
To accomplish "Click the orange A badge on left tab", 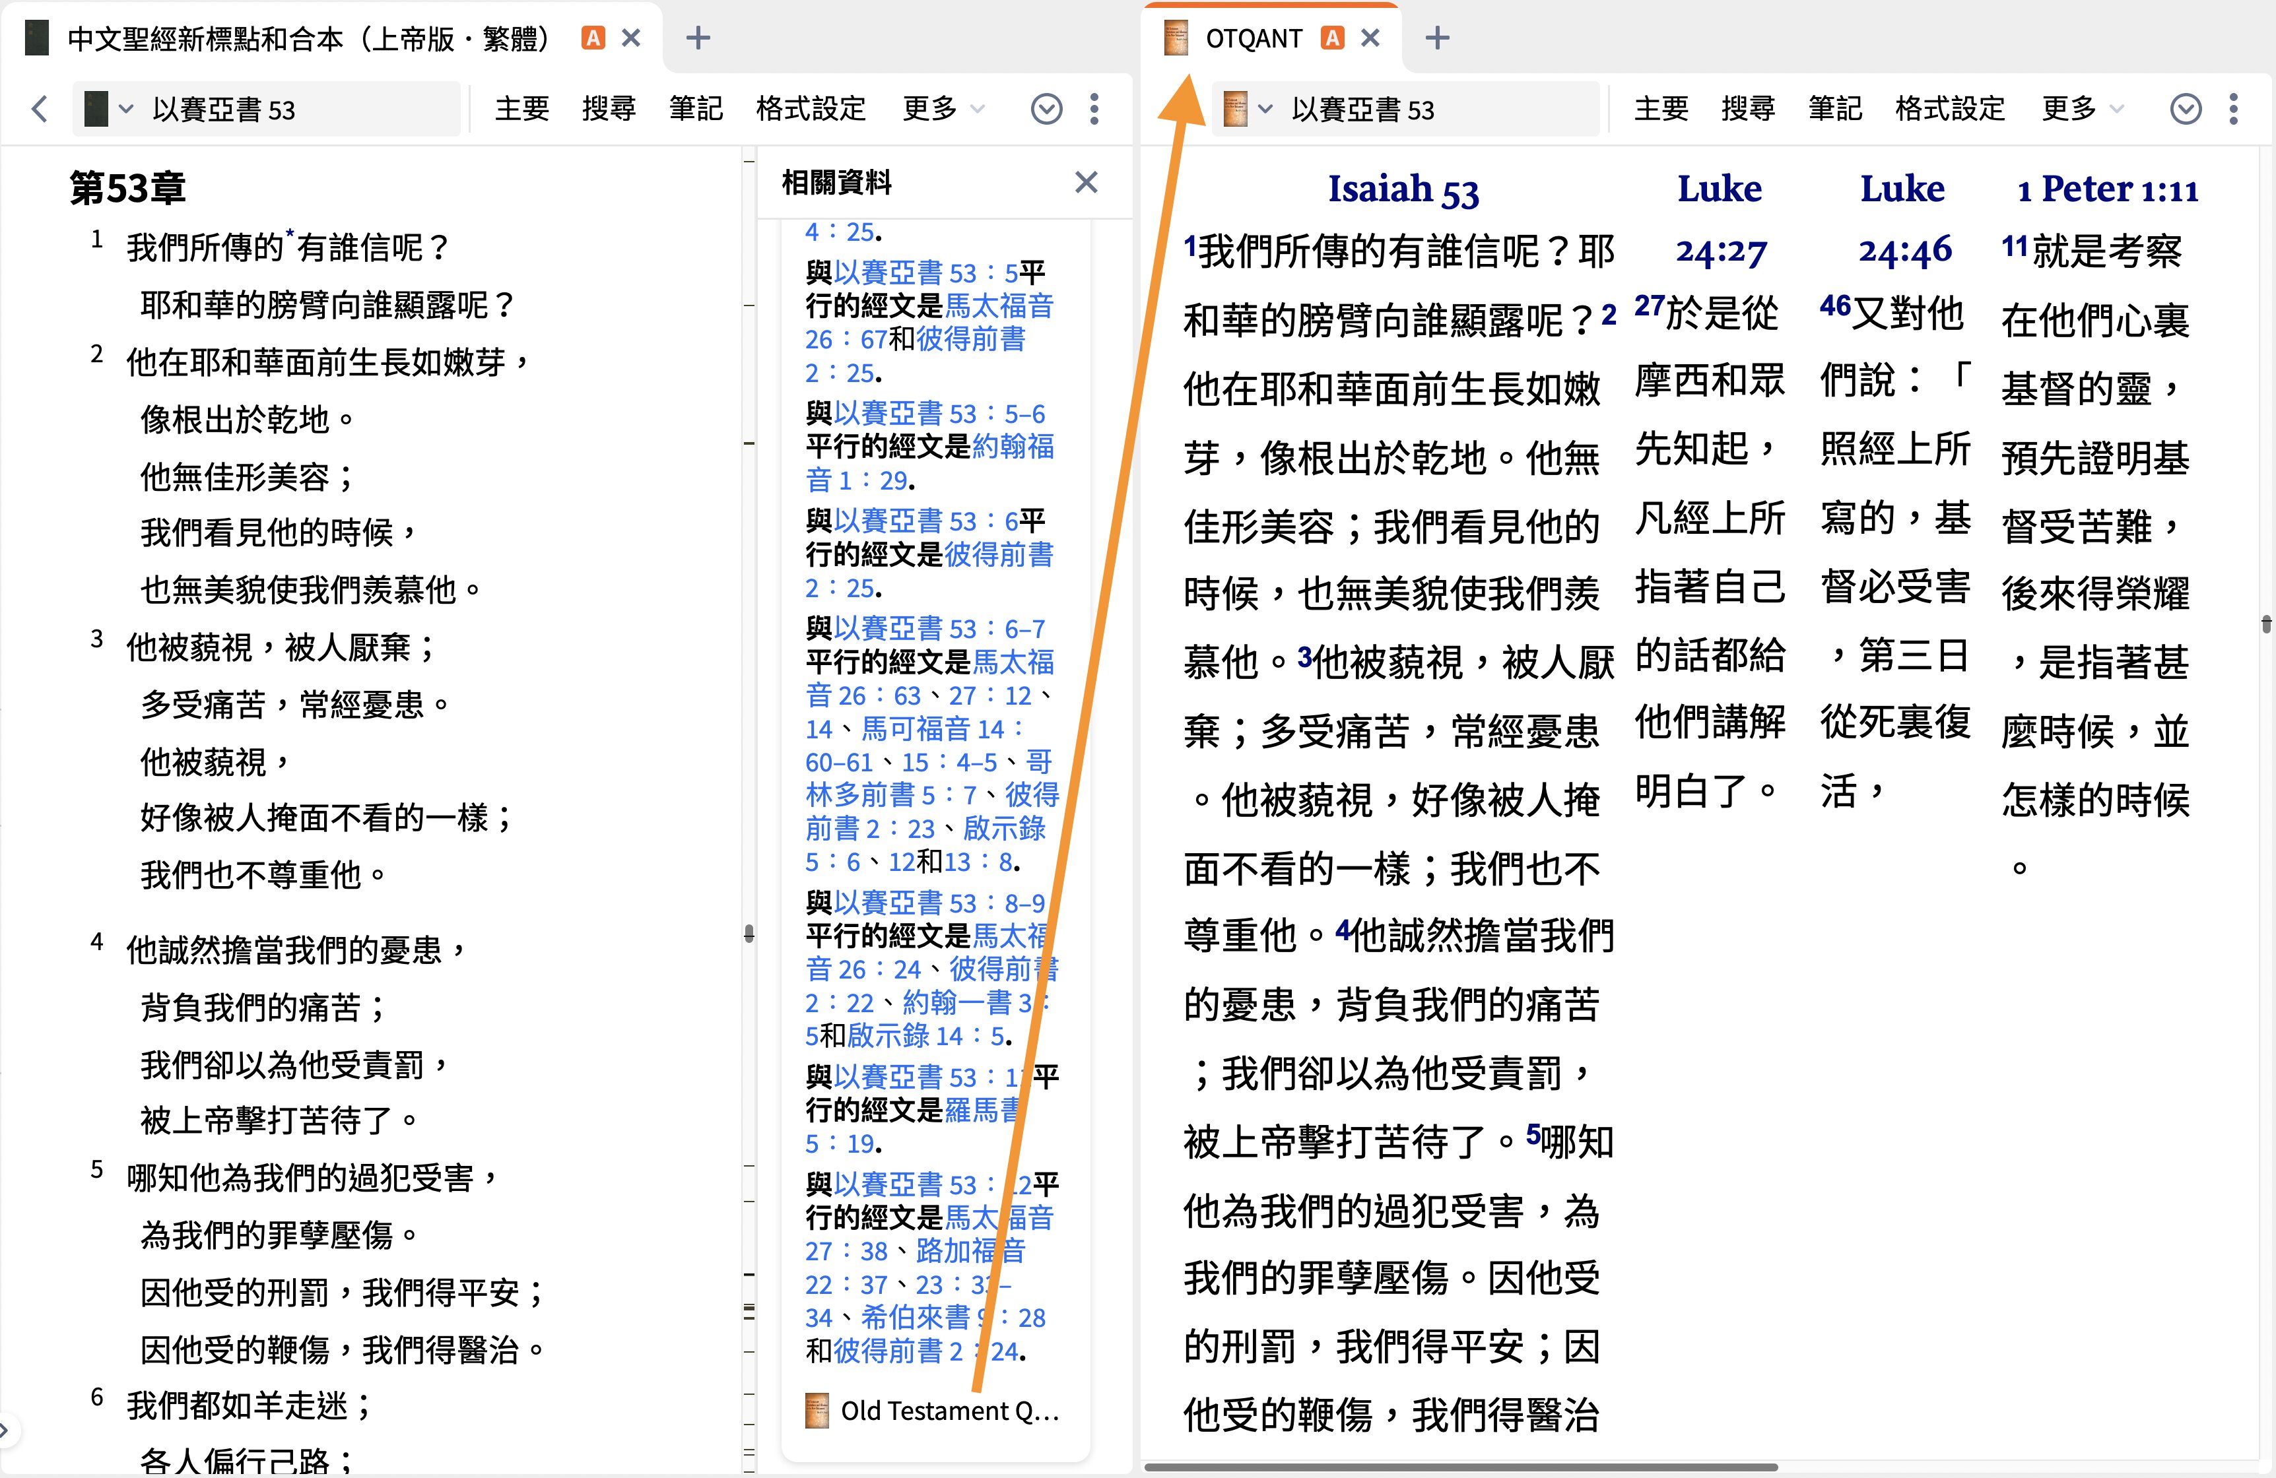I will [594, 38].
